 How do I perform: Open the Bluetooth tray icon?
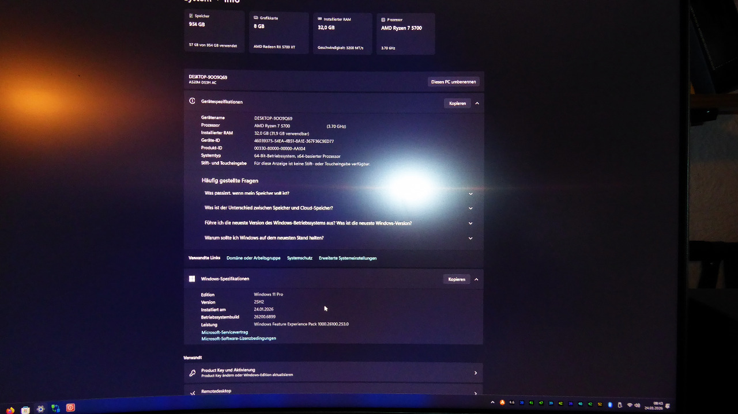610,405
